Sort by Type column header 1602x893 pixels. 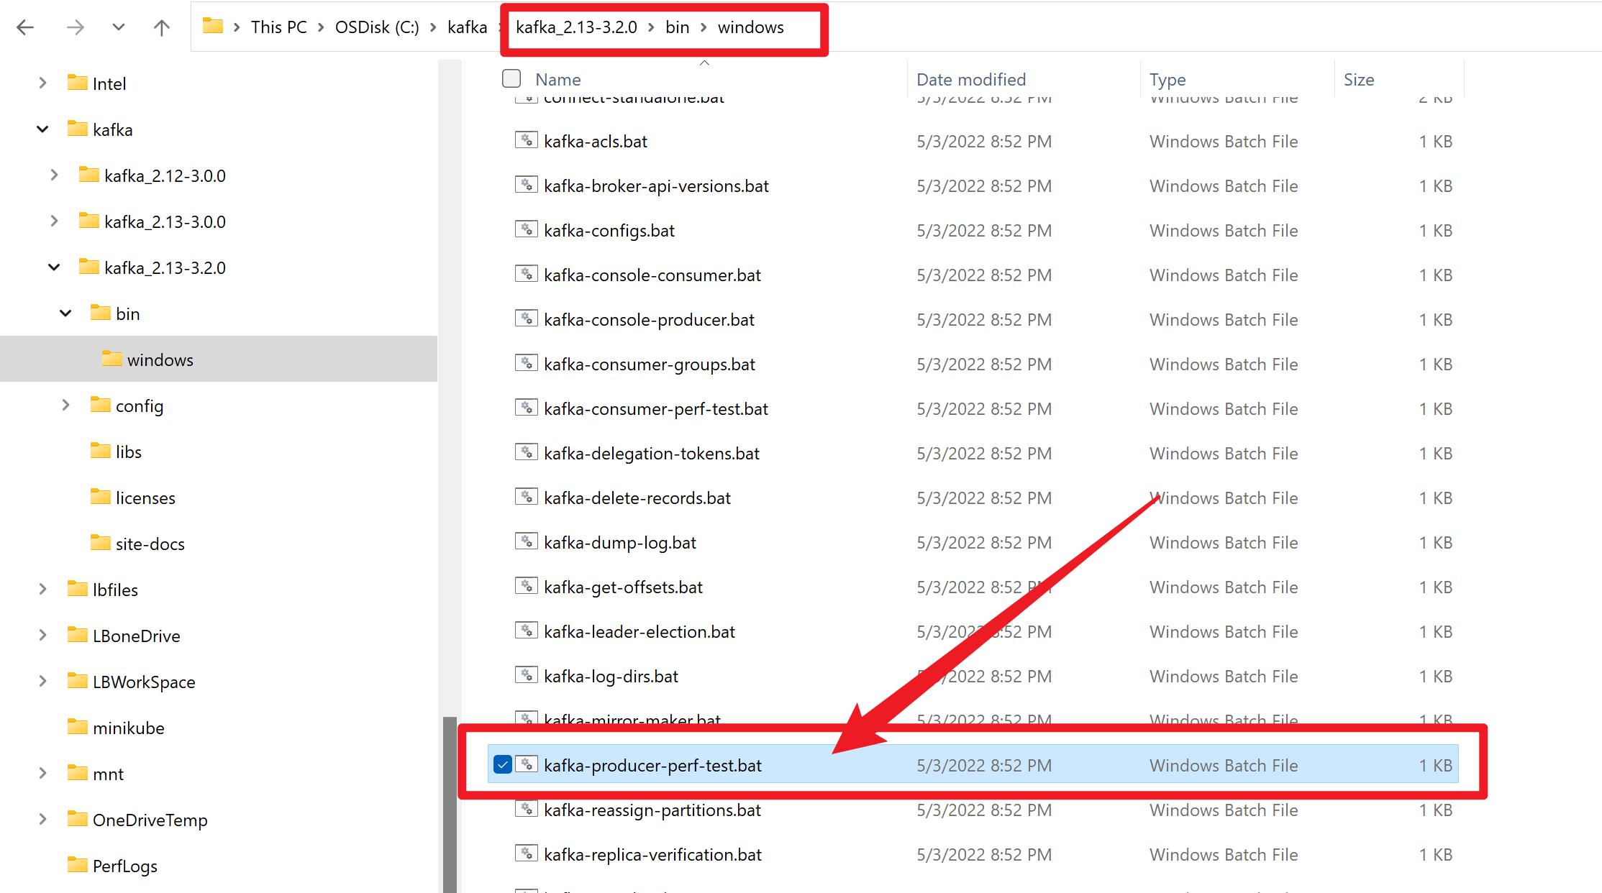coord(1167,79)
